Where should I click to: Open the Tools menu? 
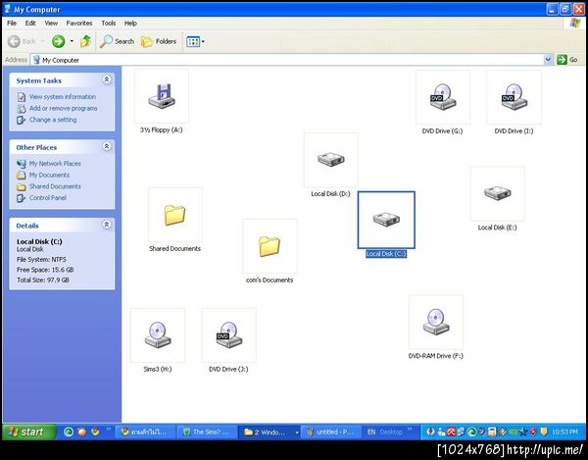109,24
